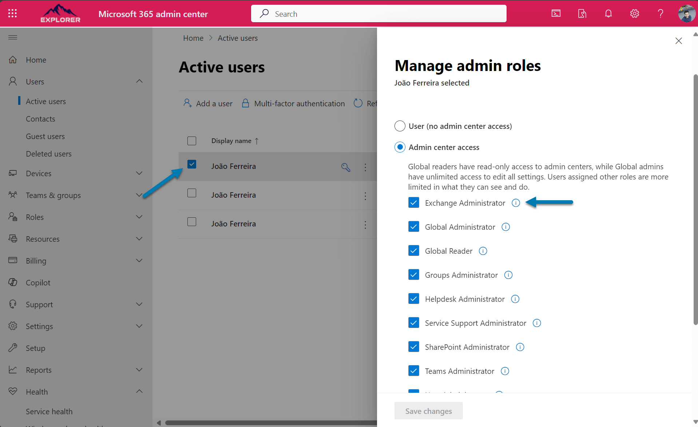Expand the Devices section

(139, 173)
